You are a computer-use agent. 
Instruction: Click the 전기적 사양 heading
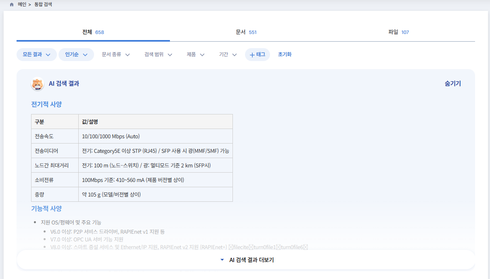click(46, 104)
